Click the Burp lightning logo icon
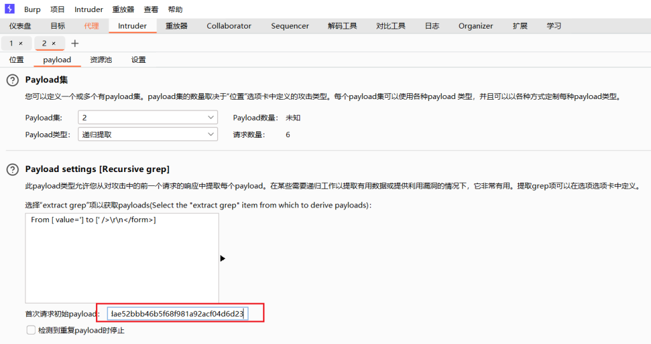This screenshot has height=344, width=651. (x=10, y=10)
